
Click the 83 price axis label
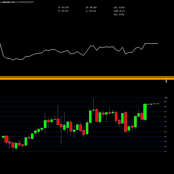[x=165, y=117]
